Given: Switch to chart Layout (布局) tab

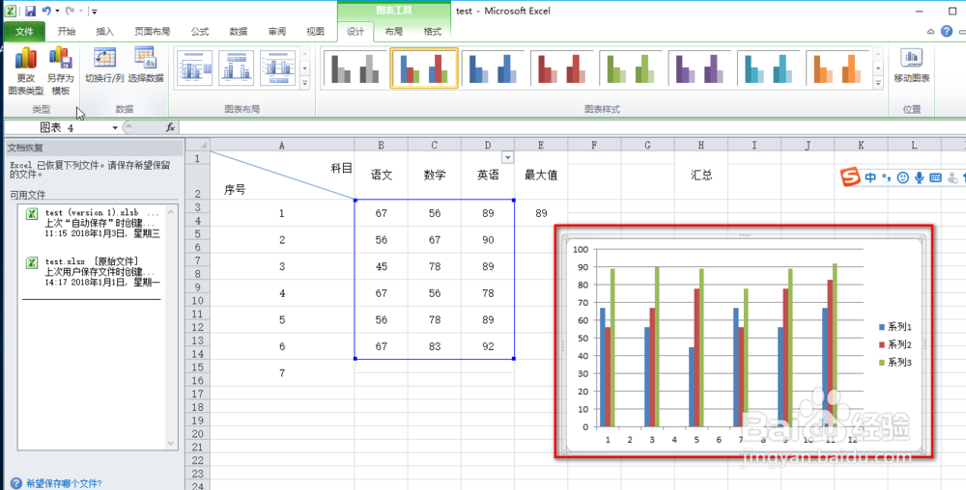Looking at the screenshot, I should click(394, 32).
